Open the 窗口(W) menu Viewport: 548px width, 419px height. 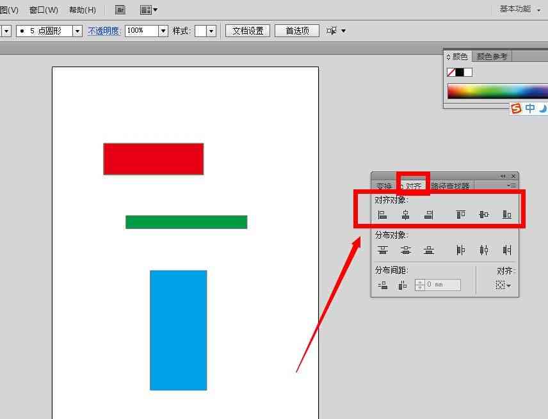pos(44,10)
